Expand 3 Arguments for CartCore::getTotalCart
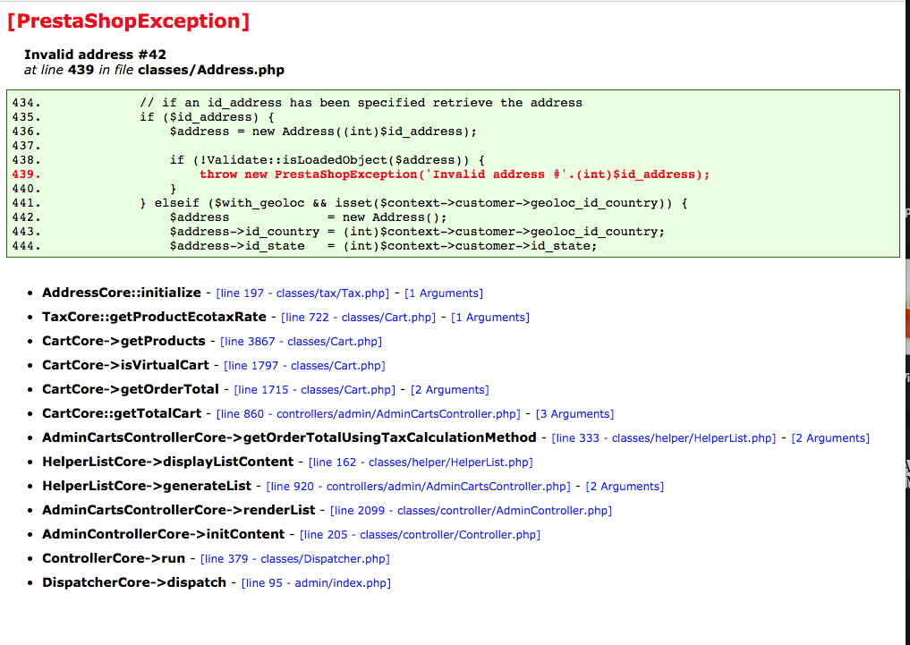 click(x=574, y=414)
